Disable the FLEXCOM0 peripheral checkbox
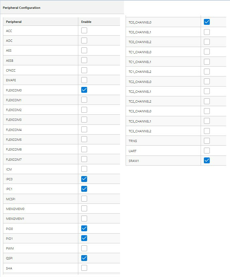Screen dimensions: 230x277 (x=84, y=90)
